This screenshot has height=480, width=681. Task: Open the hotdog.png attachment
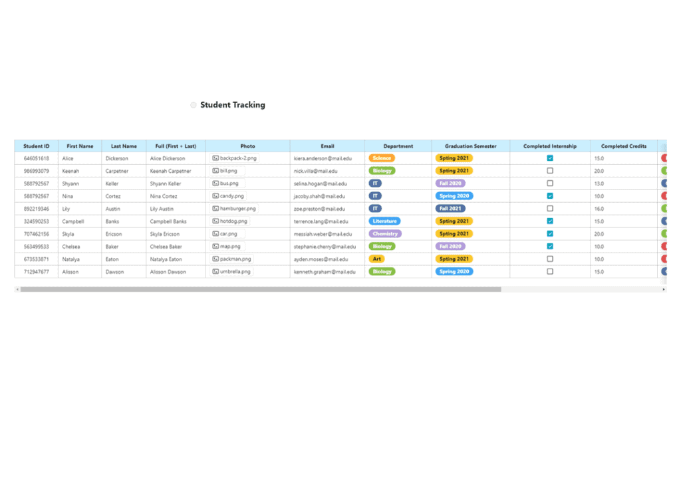coord(233,221)
